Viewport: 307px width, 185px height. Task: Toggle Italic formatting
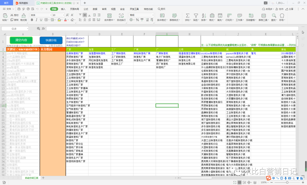(36, 20)
